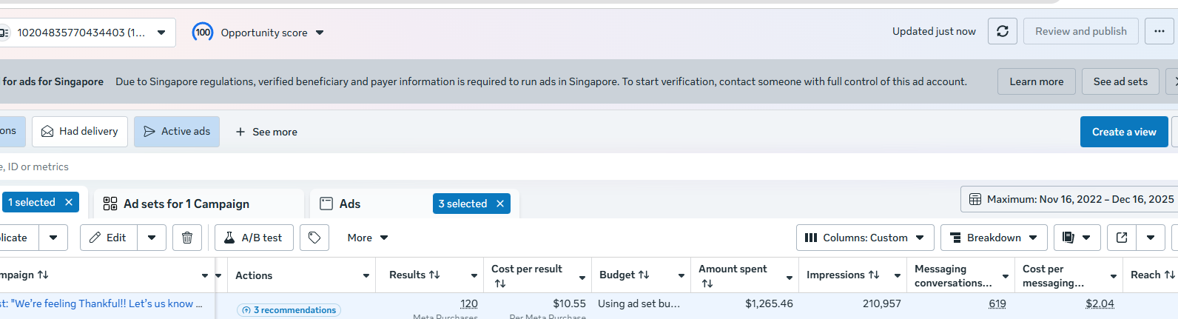Image resolution: width=1178 pixels, height=319 pixels.
Task: Sort by Budget column arrows
Action: pos(644,275)
